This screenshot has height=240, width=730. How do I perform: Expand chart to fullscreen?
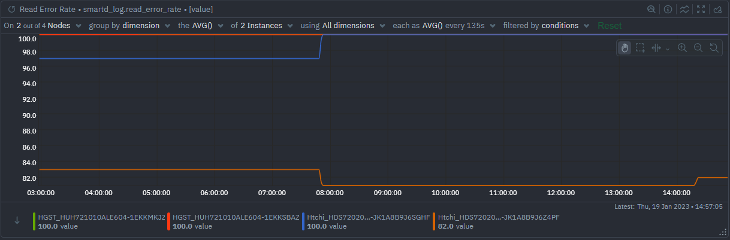[x=701, y=10]
